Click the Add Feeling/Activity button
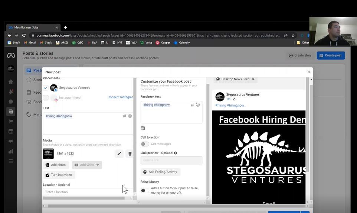The image size is (357, 213). click(161, 172)
